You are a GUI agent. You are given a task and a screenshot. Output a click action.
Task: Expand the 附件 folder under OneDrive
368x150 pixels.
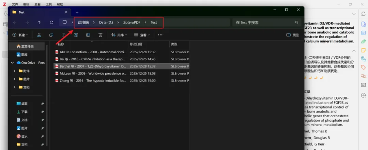point(15,71)
